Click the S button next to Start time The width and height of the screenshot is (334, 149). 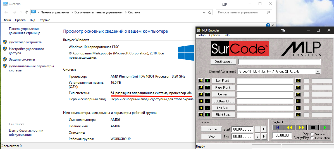(257, 129)
